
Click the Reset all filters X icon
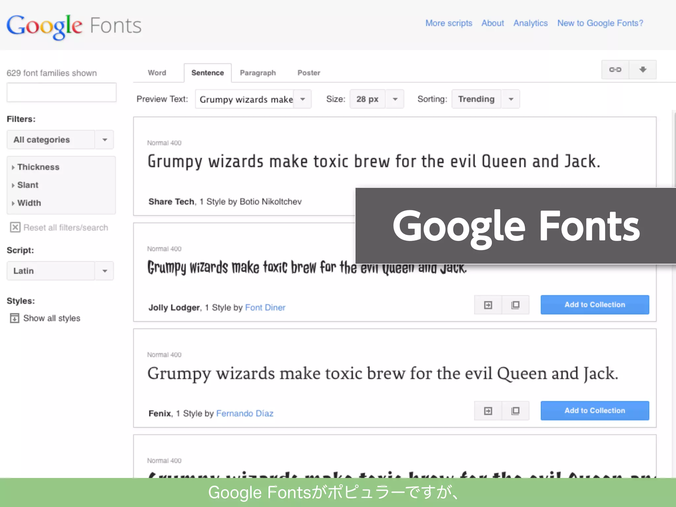[15, 227]
